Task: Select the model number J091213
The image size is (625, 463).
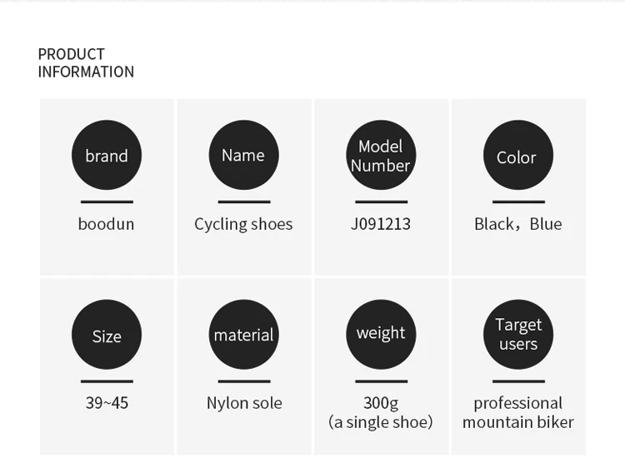Action: tap(381, 224)
